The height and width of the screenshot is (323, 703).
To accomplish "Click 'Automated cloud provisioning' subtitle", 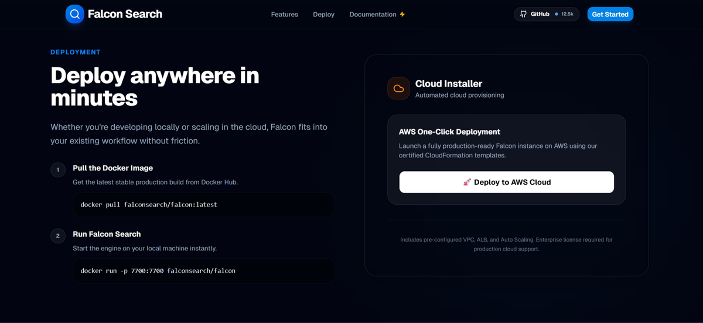I will click(x=460, y=95).
